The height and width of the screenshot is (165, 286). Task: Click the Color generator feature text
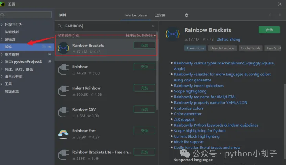point(188,114)
